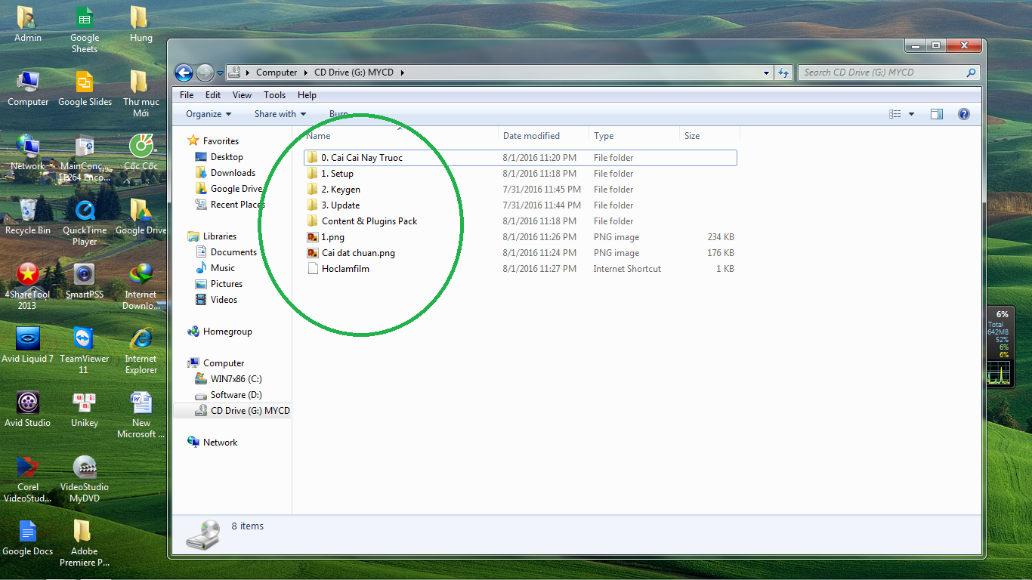
Task: Open Explorer Help question mark icon
Action: [963, 114]
